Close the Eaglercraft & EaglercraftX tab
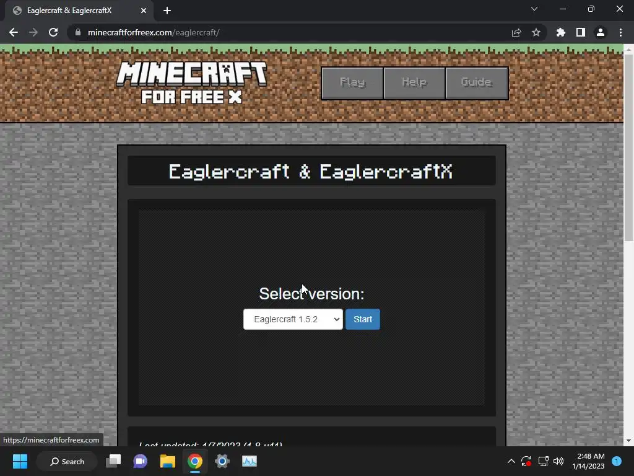Screen dimensions: 634x476 (144, 11)
